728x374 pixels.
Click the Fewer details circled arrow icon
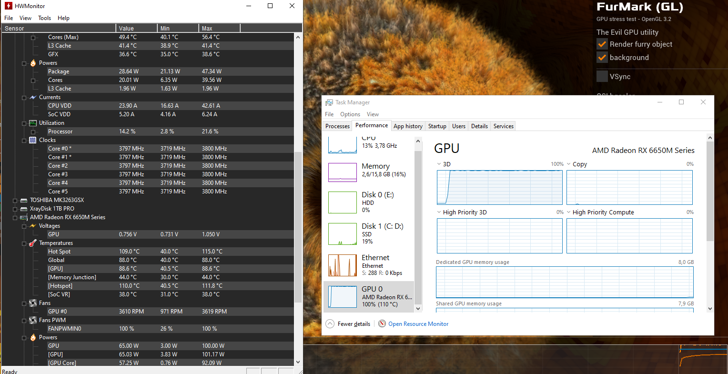click(x=330, y=324)
